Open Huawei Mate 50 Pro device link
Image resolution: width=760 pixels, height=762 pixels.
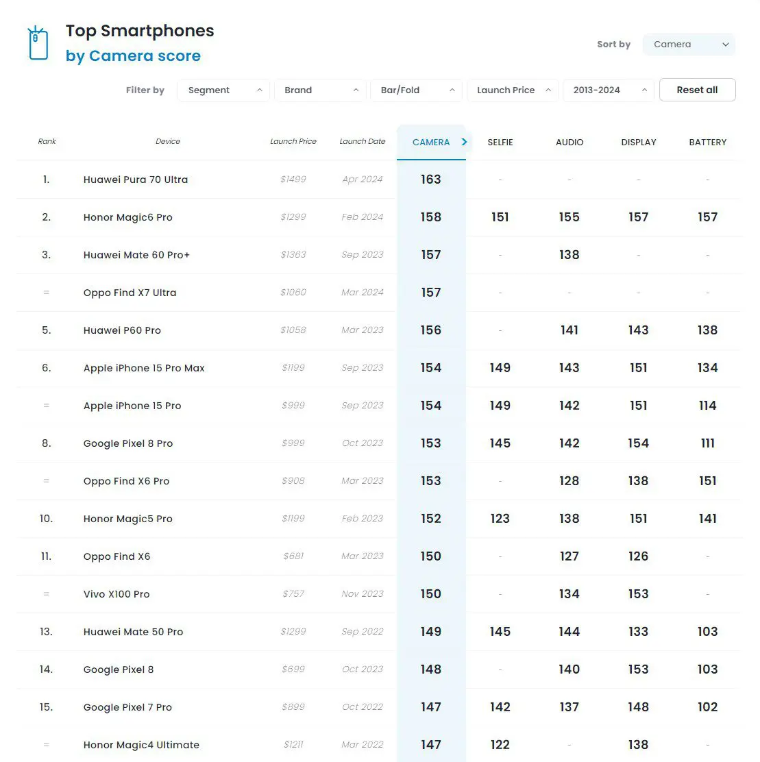coord(133,632)
